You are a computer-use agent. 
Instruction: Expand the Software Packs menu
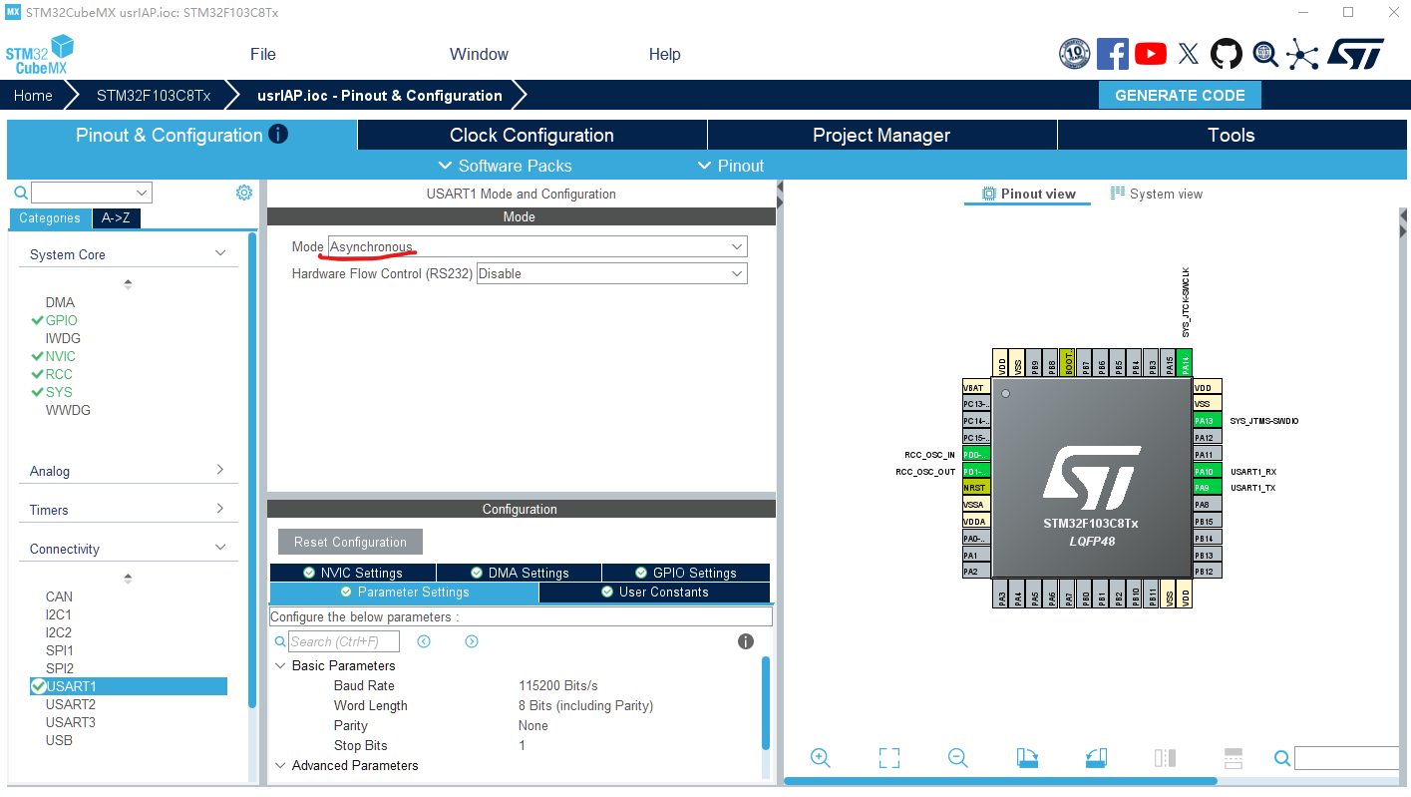[505, 166]
